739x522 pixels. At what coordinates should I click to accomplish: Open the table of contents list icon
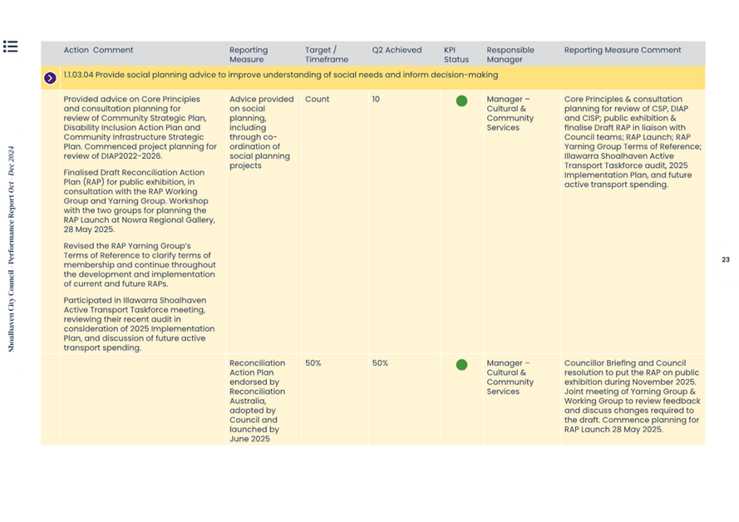[x=10, y=47]
